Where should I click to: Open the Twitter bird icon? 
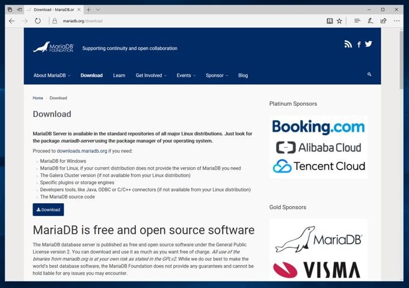click(369, 44)
